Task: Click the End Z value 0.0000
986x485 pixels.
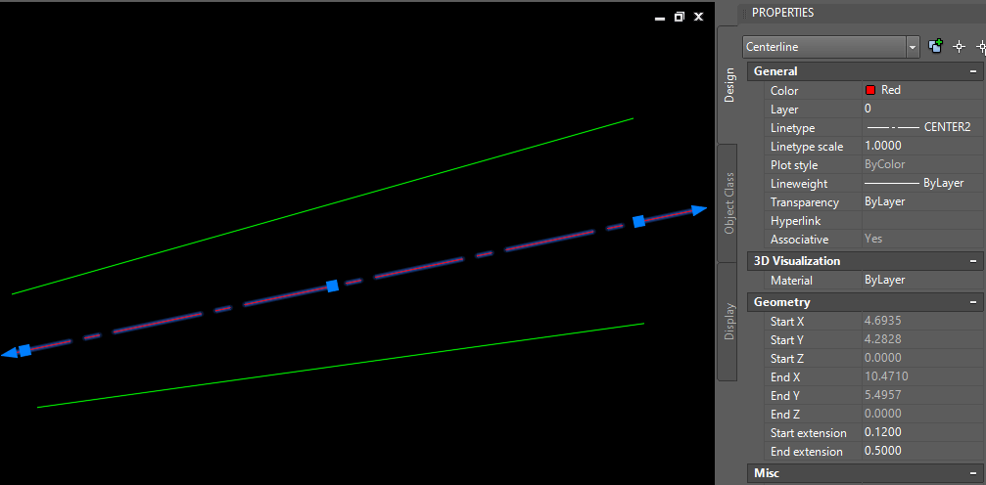Action: click(883, 414)
